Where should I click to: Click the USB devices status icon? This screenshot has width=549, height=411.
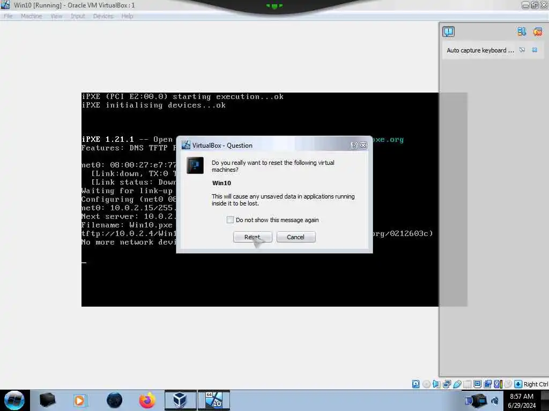coord(457,384)
